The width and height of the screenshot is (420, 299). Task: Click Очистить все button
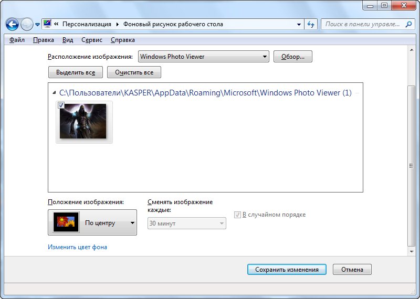click(134, 72)
